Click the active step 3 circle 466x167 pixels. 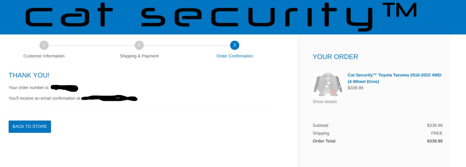234,45
